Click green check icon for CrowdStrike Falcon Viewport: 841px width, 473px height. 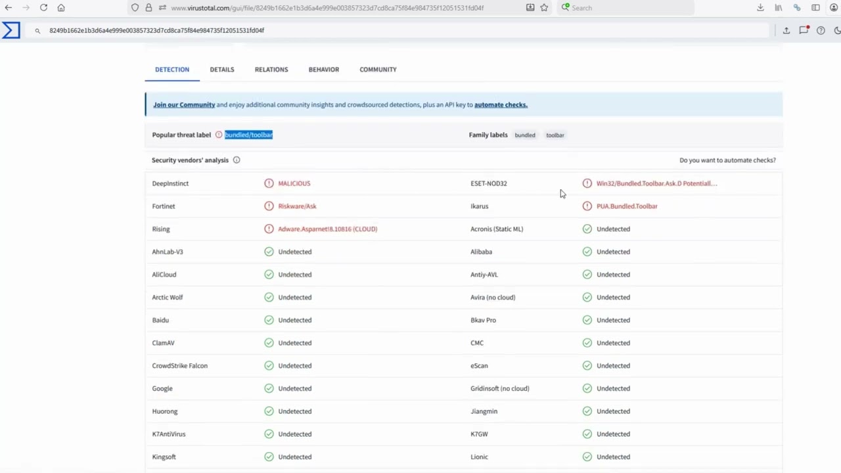[x=269, y=365]
